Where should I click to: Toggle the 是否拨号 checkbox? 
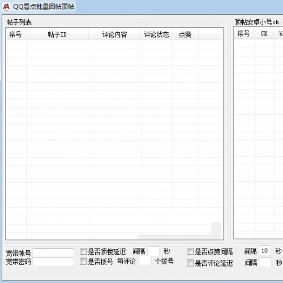[x=83, y=261]
